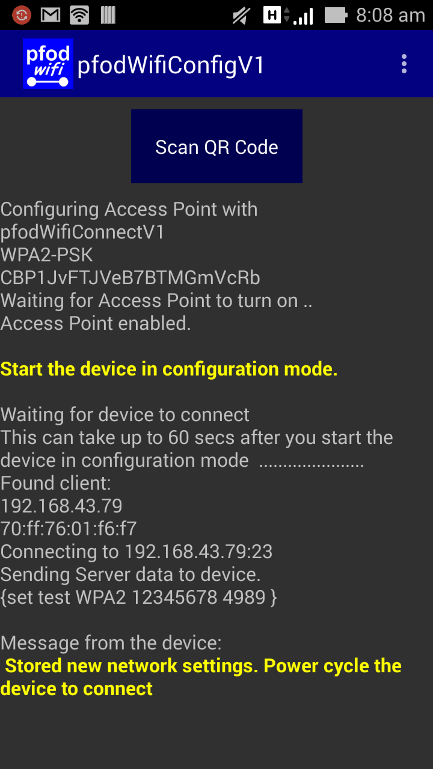Open the three-dot overflow menu

click(404, 64)
